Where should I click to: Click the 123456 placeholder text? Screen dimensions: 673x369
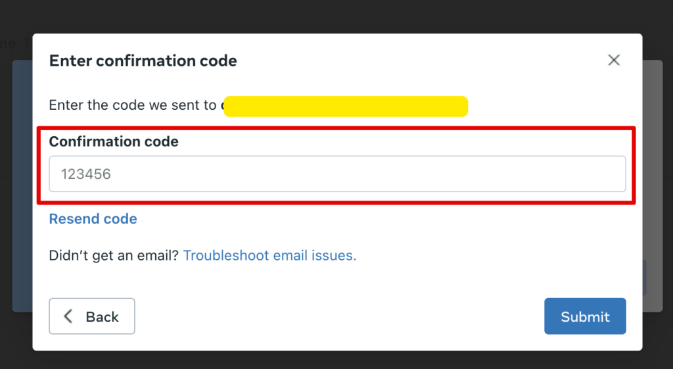[x=86, y=174]
